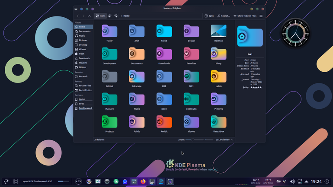Expand breadcrumb arrow before Home
333x187 pixels.
pos(121,16)
